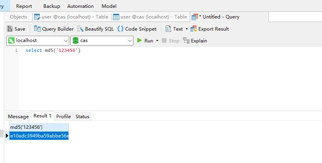This screenshot has height=163, width=322.
Task: Click line number 1 in editor gutter
Action: pyautogui.click(x=16, y=50)
